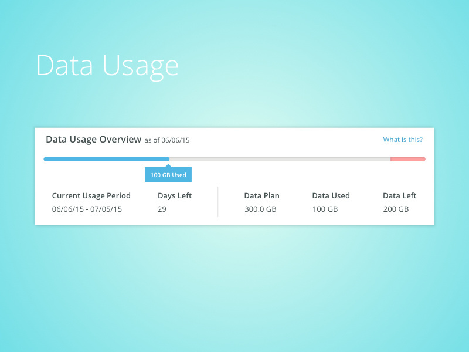
Task: Click the Data Usage page title
Action: coord(108,66)
